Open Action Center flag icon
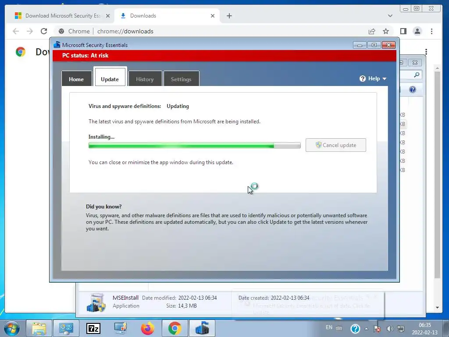 tap(377, 329)
